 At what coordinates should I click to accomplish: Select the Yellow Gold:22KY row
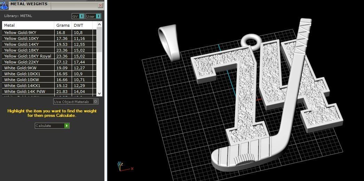click(49, 62)
